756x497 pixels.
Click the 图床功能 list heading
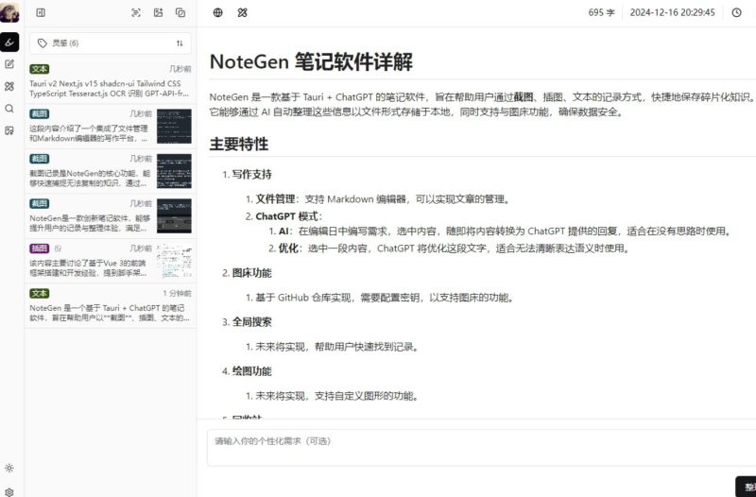pos(251,273)
